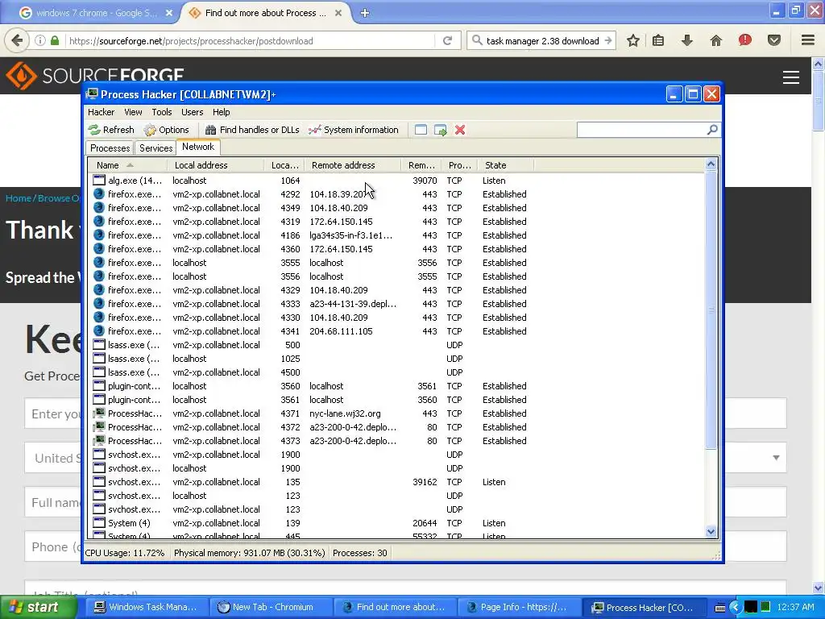Screen dimensions: 825x619
Task: Select System (4) row with port 139
Action: [x=310, y=522]
